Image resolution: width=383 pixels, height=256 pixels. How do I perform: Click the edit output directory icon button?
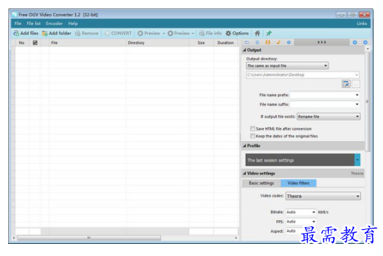pyautogui.click(x=346, y=84)
